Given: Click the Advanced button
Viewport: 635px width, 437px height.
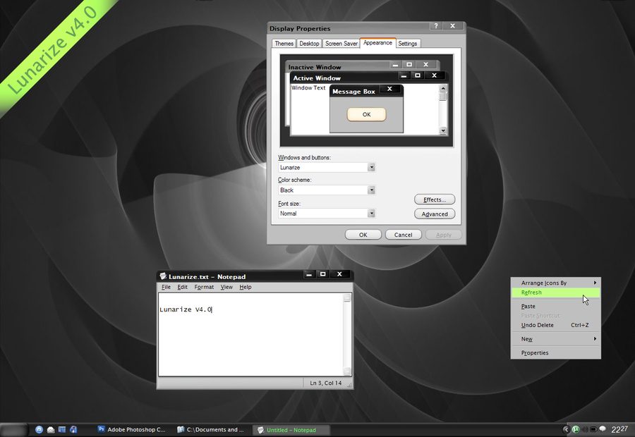Looking at the screenshot, I should pos(435,214).
